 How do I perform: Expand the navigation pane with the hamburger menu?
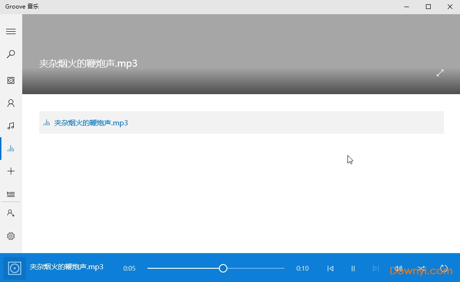click(x=10, y=31)
